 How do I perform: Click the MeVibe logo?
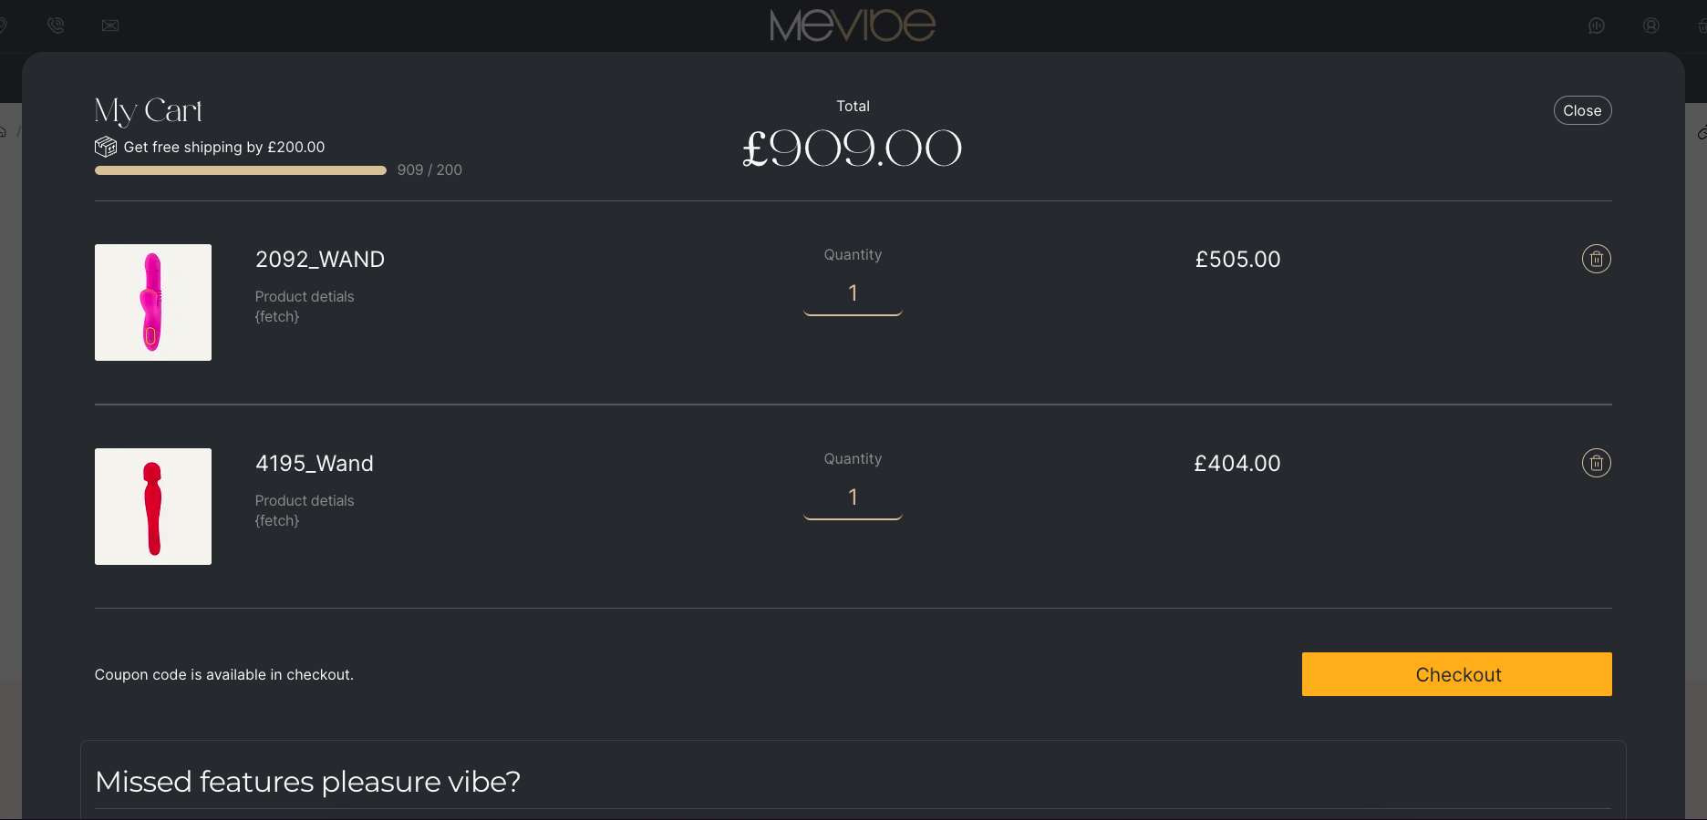pos(853,26)
